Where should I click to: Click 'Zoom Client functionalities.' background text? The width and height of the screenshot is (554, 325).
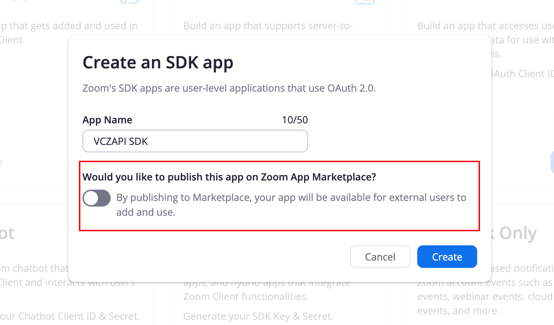coord(246,296)
